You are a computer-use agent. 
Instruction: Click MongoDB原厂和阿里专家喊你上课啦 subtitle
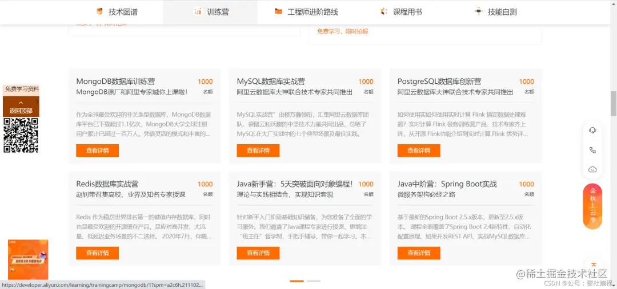pyautogui.click(x=131, y=92)
